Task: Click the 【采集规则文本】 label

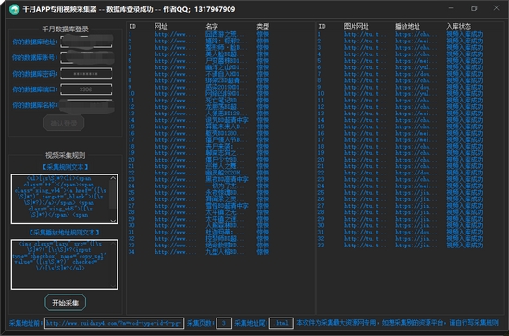Action: coord(66,167)
